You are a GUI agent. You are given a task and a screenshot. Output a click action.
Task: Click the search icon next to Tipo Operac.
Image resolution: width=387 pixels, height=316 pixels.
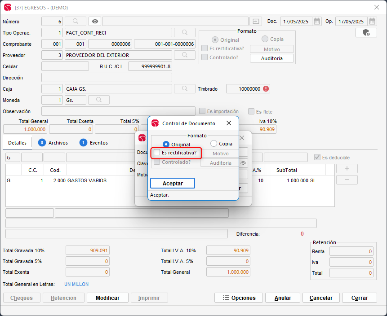click(185, 32)
